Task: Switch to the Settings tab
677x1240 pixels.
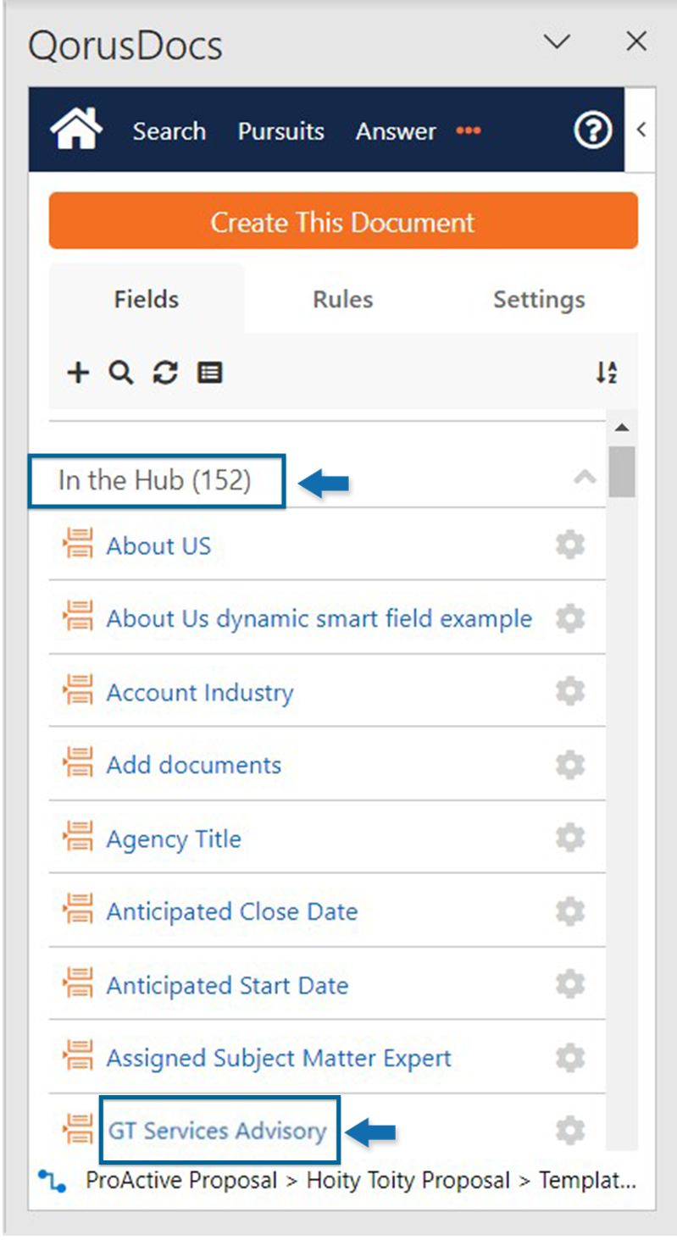Action: [x=539, y=299]
